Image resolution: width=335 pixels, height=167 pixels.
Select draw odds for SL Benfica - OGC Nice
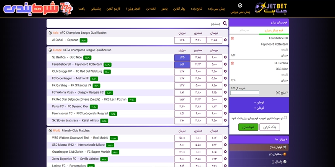pos(198,58)
